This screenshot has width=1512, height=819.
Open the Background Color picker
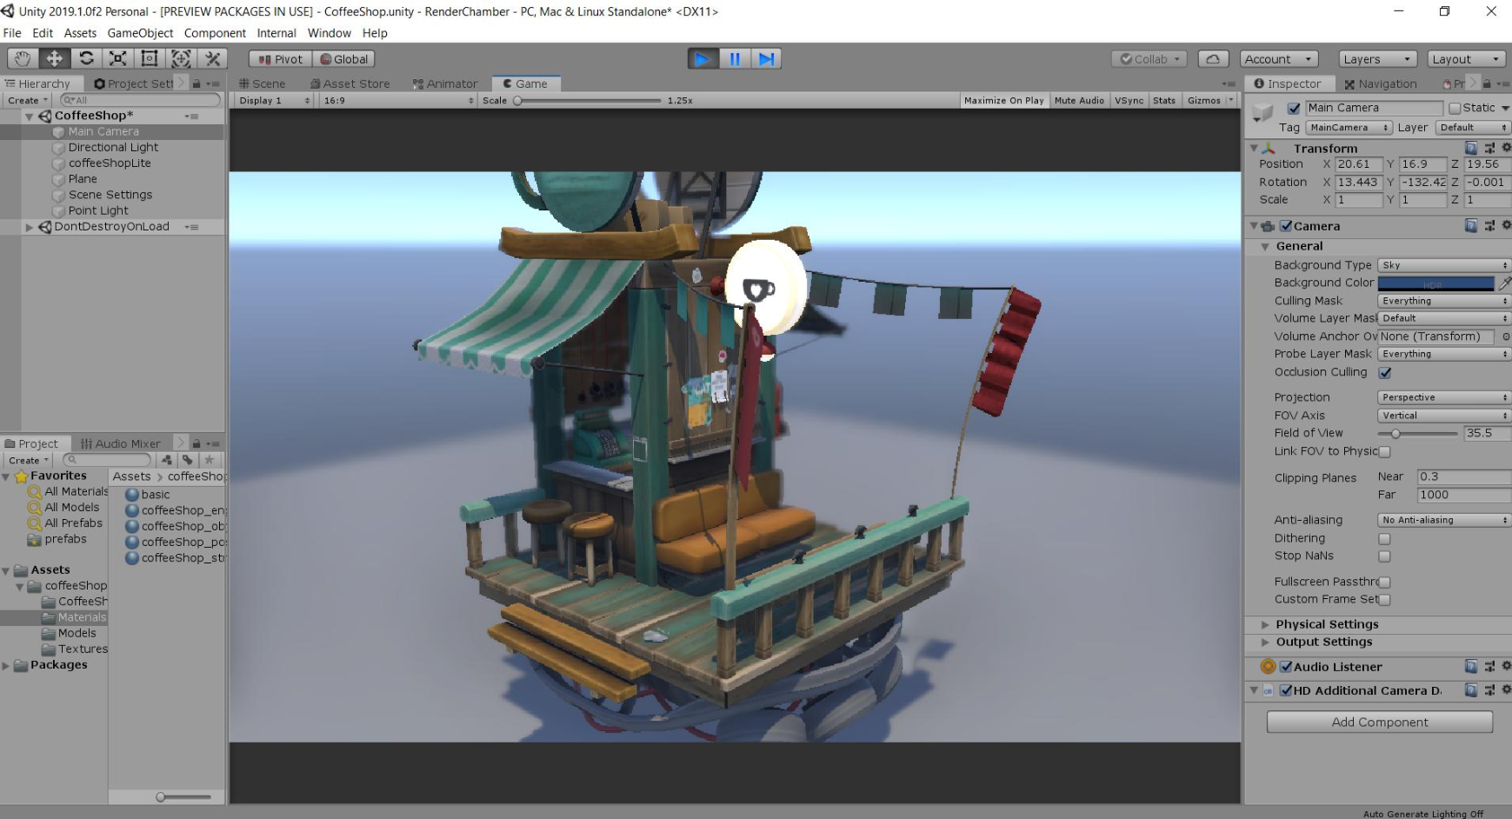[x=1435, y=283]
